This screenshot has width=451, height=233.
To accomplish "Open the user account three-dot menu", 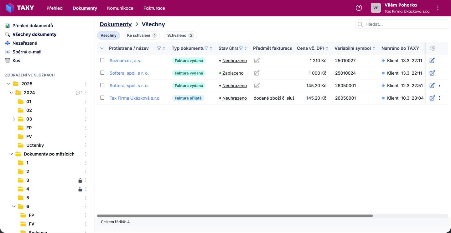I will point(438,8).
